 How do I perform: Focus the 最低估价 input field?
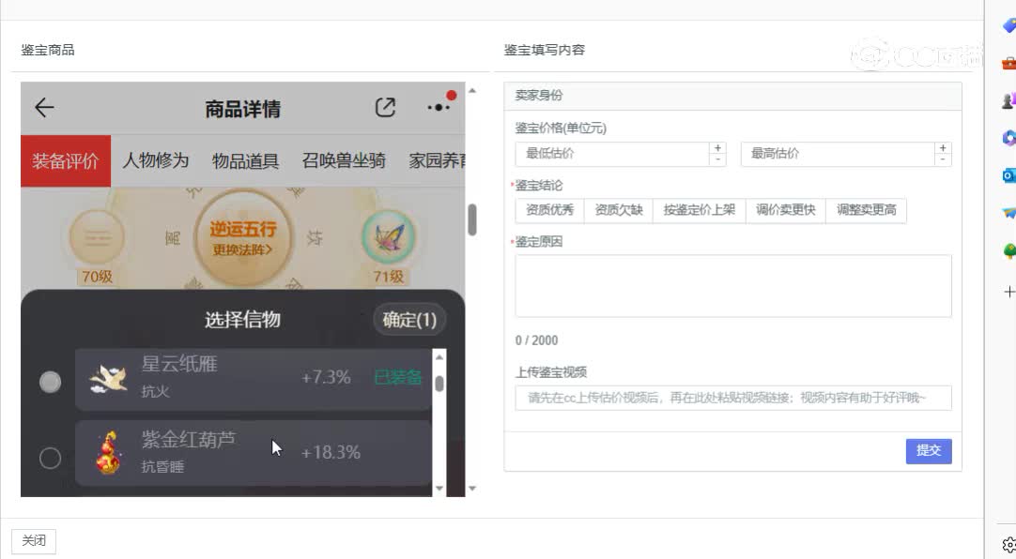click(x=612, y=154)
